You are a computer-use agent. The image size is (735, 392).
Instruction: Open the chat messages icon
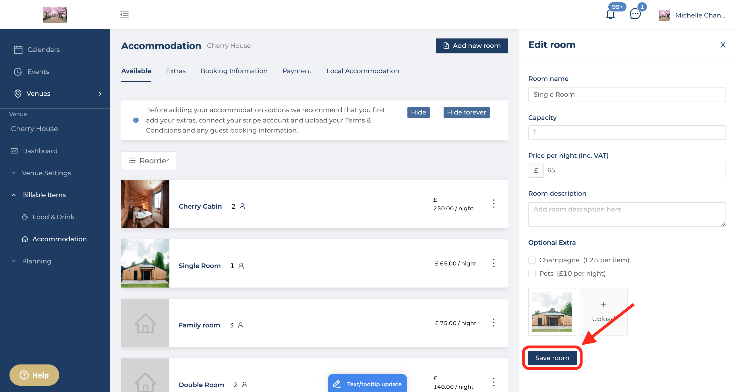click(x=635, y=14)
